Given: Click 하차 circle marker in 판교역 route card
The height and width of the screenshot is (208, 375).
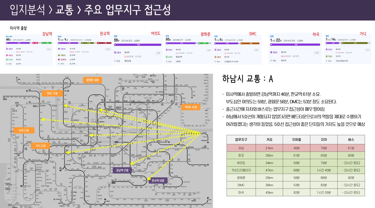Looking at the screenshot, I should pyautogui.click(x=59, y=64).
